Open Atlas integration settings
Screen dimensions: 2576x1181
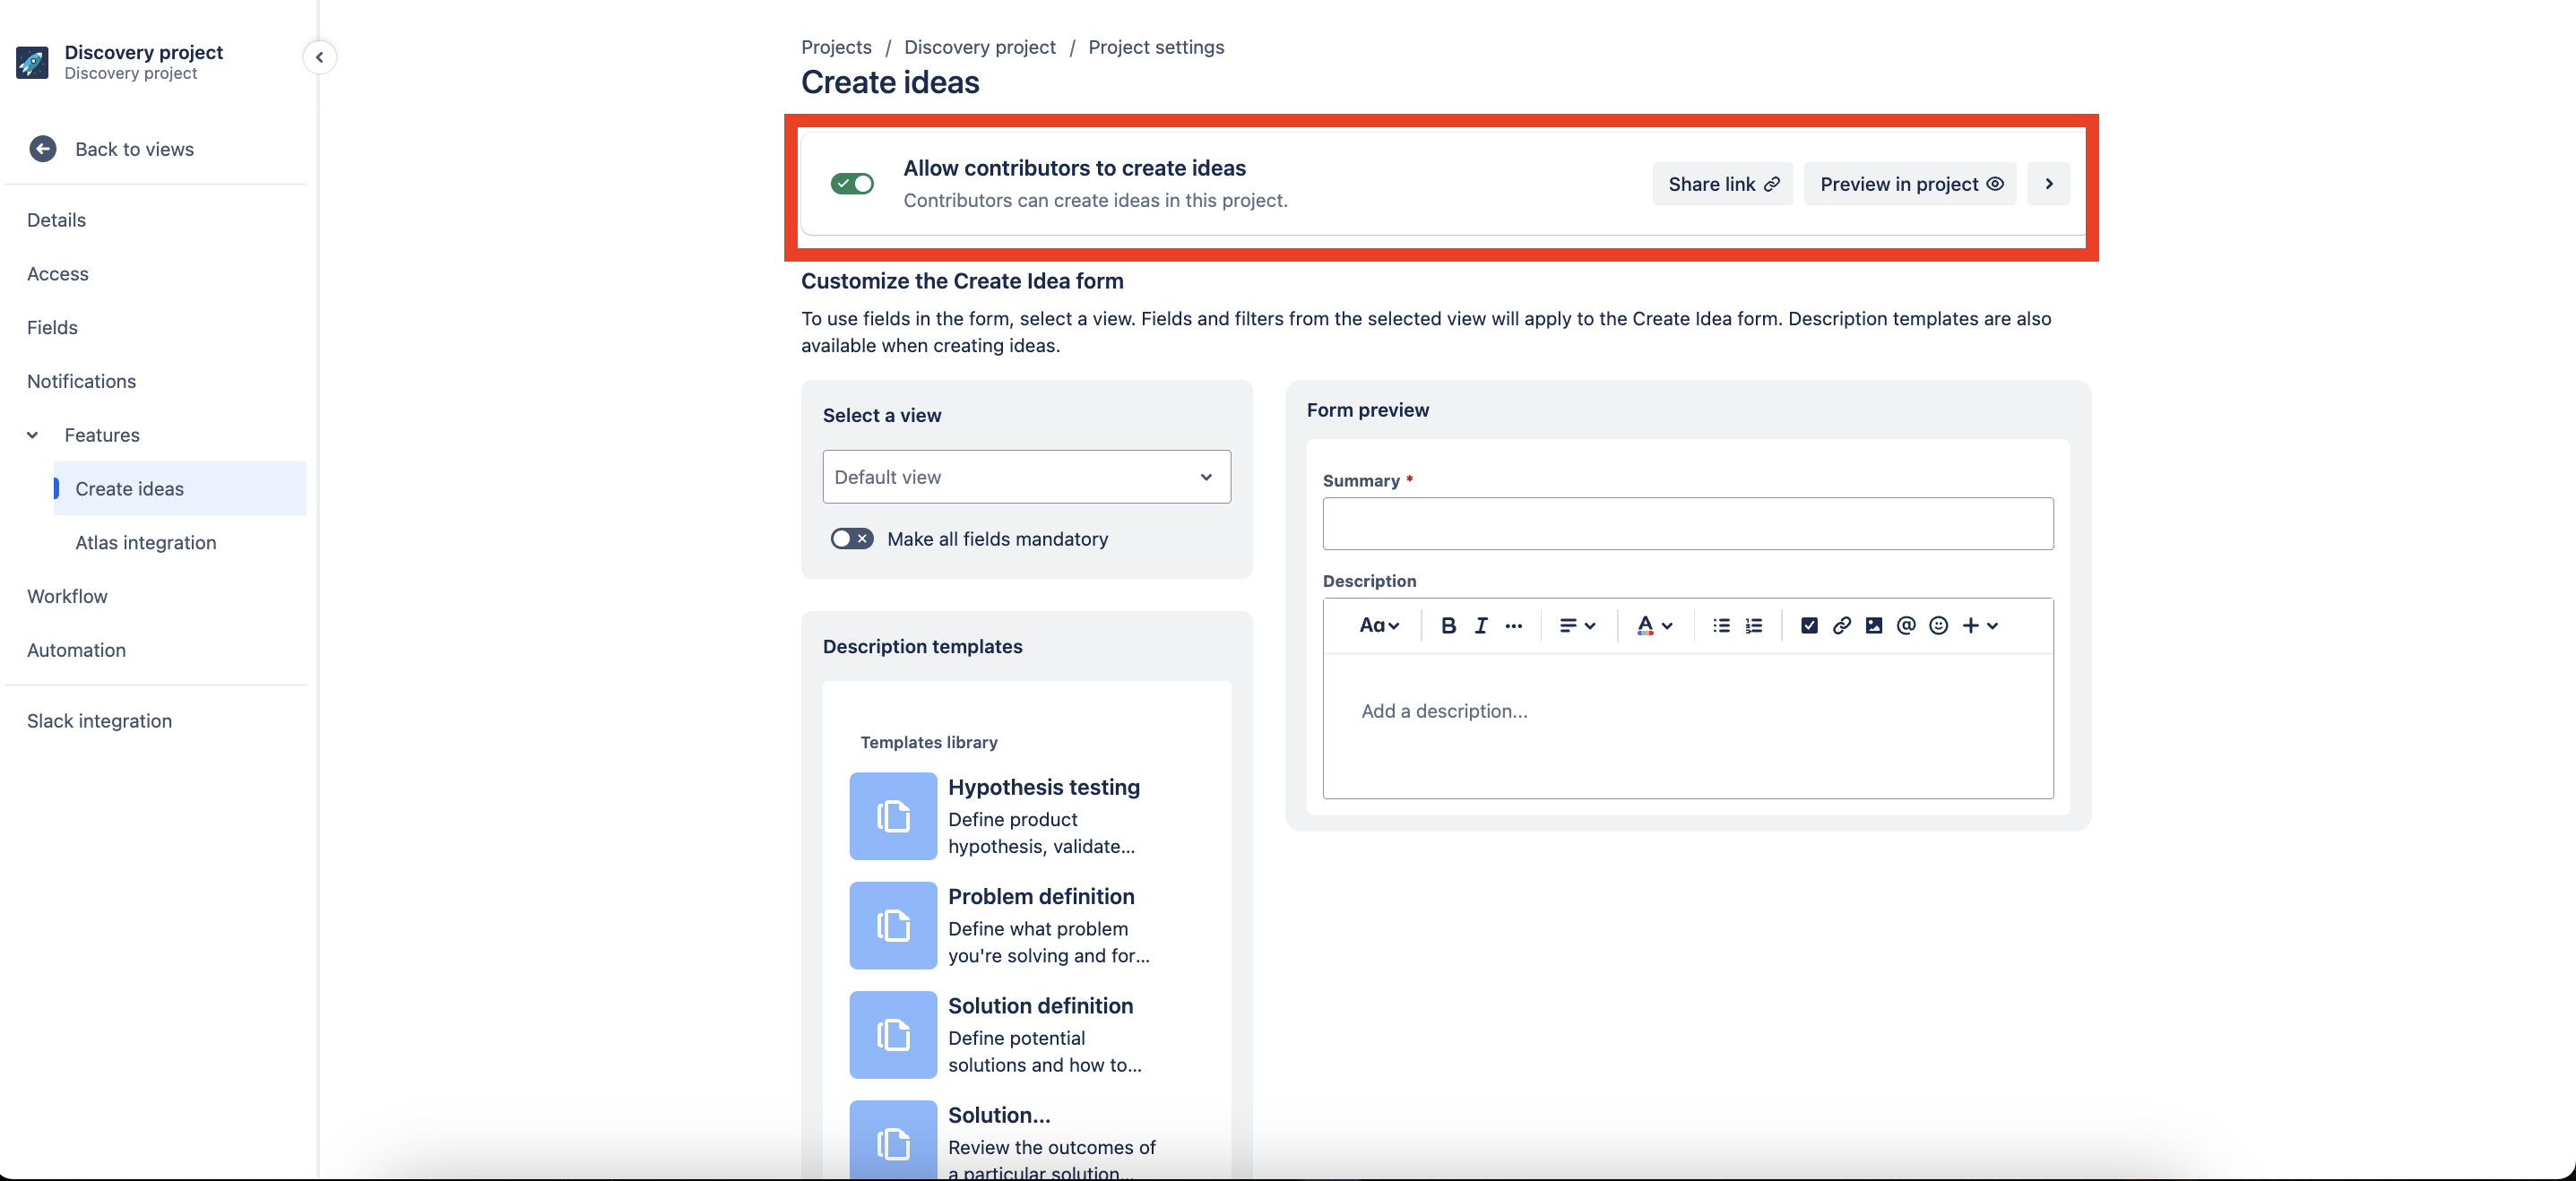point(146,543)
